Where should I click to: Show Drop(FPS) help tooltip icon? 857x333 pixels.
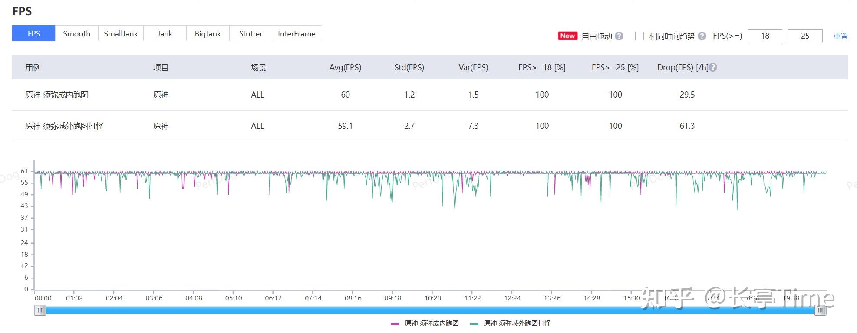click(713, 67)
